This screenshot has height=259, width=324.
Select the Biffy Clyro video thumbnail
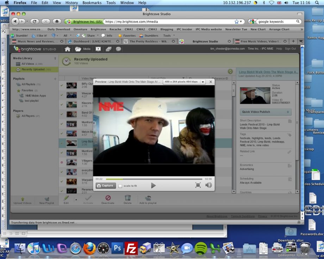click(x=71, y=85)
